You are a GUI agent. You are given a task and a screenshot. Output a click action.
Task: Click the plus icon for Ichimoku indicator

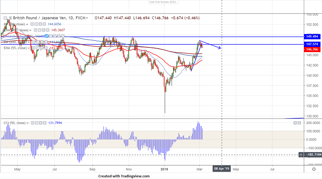[x=59, y=36]
